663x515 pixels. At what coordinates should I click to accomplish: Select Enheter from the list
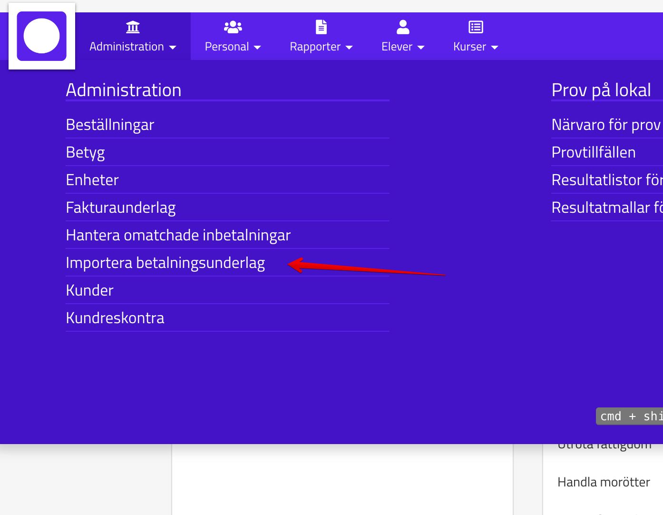(x=92, y=180)
